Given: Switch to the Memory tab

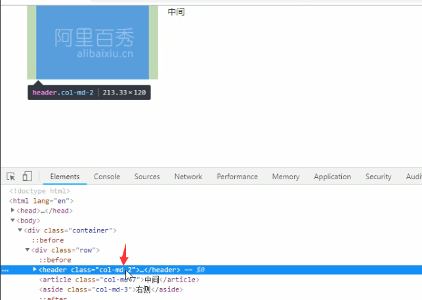Looking at the screenshot, I should (x=286, y=177).
